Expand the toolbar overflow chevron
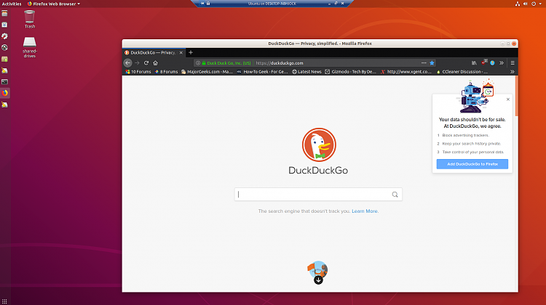This screenshot has width=546, height=305. pos(502,63)
